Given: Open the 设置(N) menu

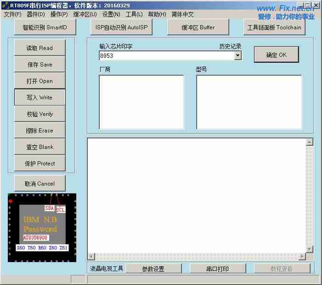Looking at the screenshot, I should pos(111,14).
